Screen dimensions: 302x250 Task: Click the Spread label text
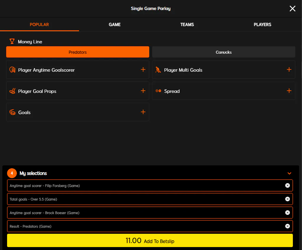pyautogui.click(x=172, y=91)
